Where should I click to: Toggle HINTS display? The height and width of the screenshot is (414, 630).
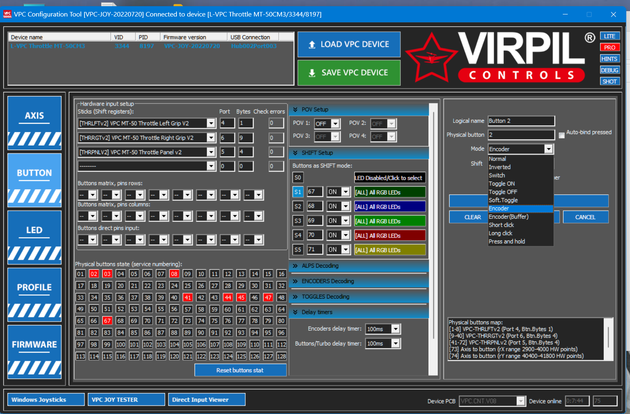pyautogui.click(x=610, y=59)
